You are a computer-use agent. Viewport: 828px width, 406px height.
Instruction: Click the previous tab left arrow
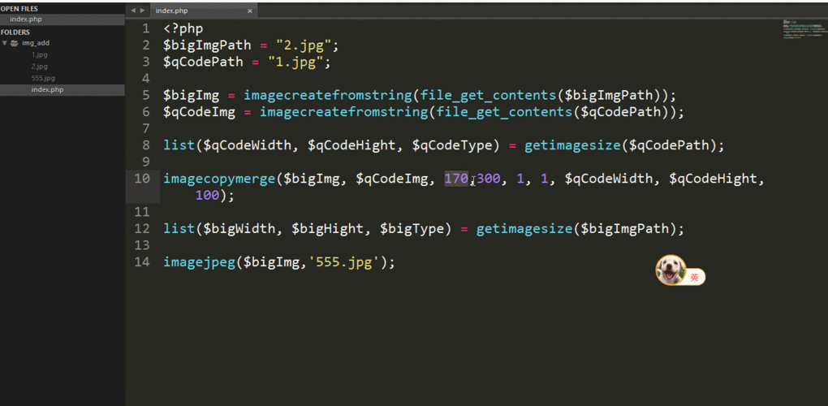(133, 11)
